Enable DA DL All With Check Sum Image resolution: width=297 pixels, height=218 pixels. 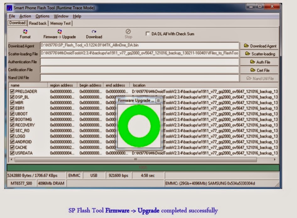pos(147,34)
